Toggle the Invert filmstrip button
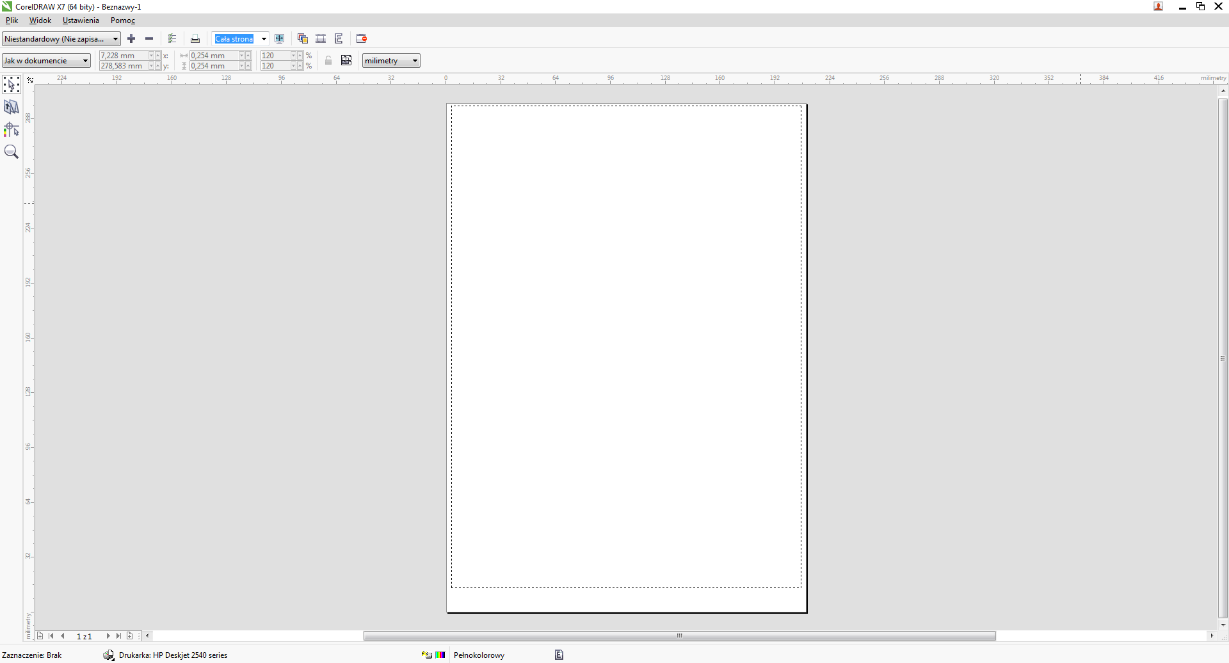The image size is (1229, 663). point(321,39)
